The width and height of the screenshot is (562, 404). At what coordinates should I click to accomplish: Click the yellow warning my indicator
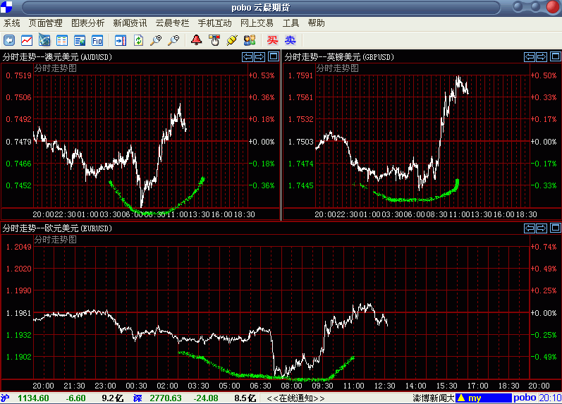pos(483,398)
